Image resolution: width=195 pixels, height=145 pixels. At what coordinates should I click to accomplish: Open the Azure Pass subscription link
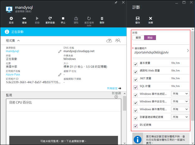[x=13, y=74]
